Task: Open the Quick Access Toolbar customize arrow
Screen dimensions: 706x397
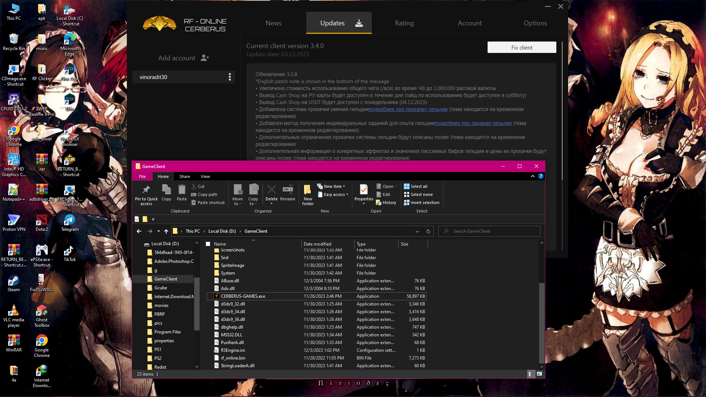Action: pyautogui.click(x=153, y=219)
